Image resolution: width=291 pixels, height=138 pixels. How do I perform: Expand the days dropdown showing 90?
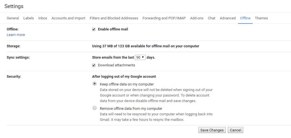(x=140, y=58)
